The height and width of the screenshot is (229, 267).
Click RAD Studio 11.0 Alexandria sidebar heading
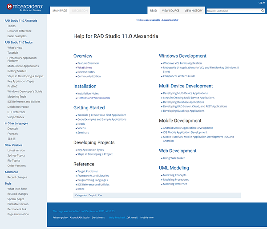[x=21, y=20]
